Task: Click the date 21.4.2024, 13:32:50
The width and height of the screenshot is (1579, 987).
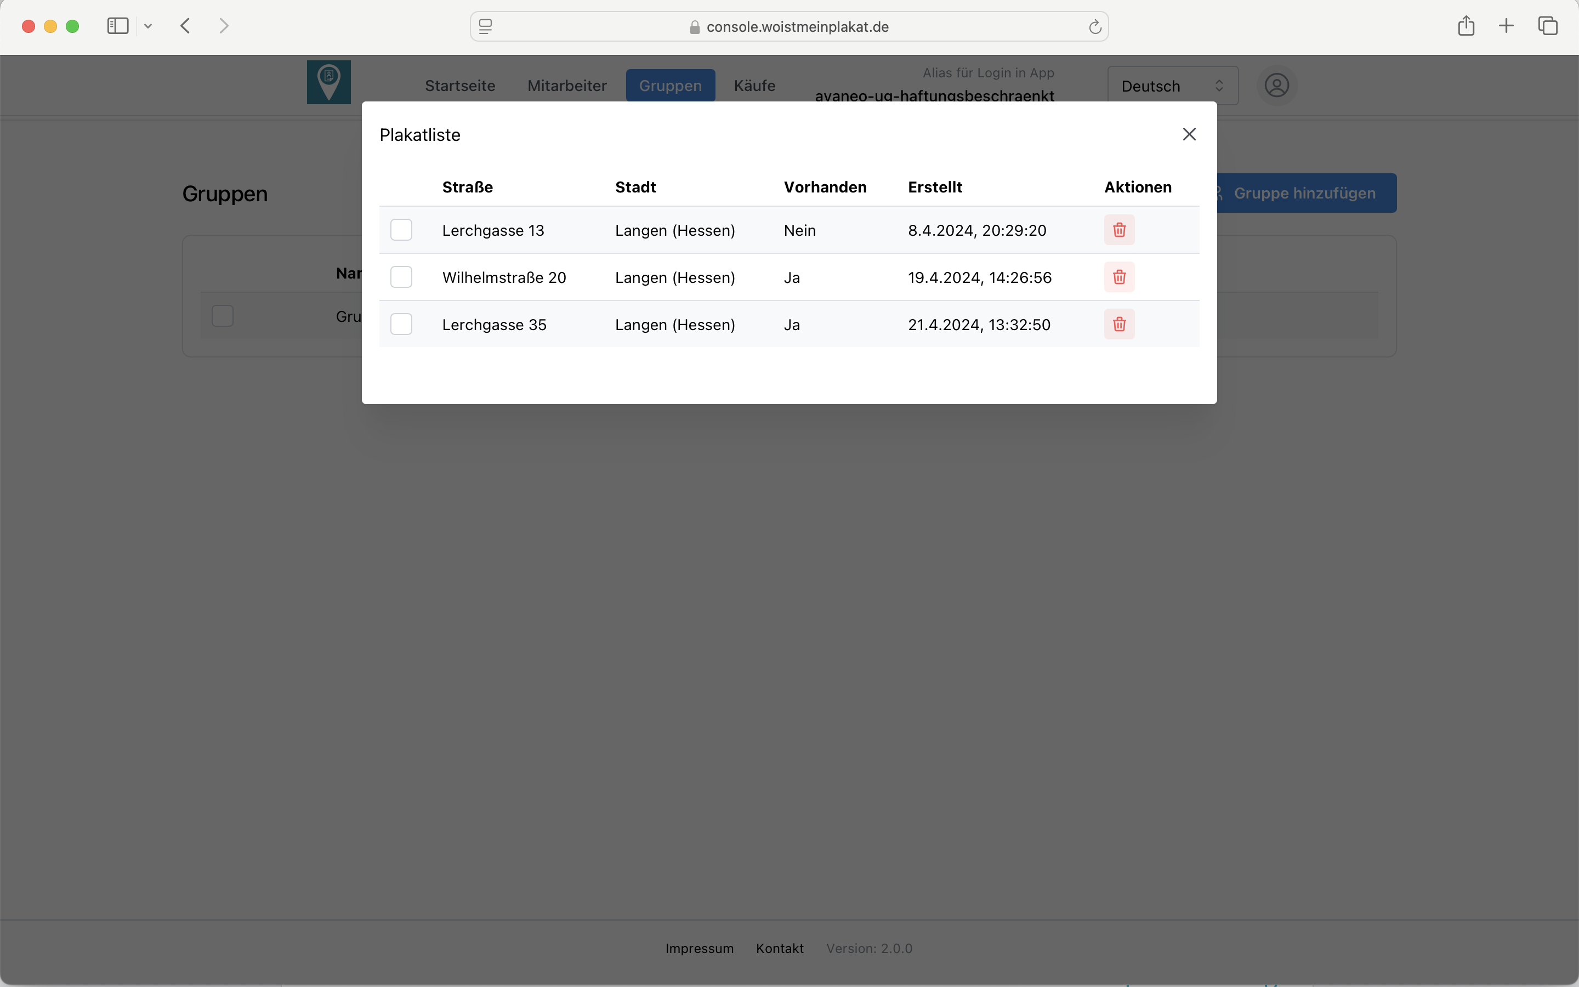Action: [979, 325]
